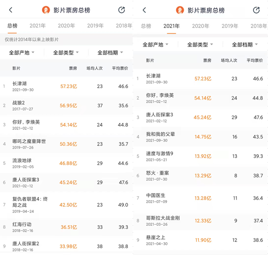
Task: Switch to 2018年 tab in the left panel
Action: pyautogui.click(x=124, y=26)
